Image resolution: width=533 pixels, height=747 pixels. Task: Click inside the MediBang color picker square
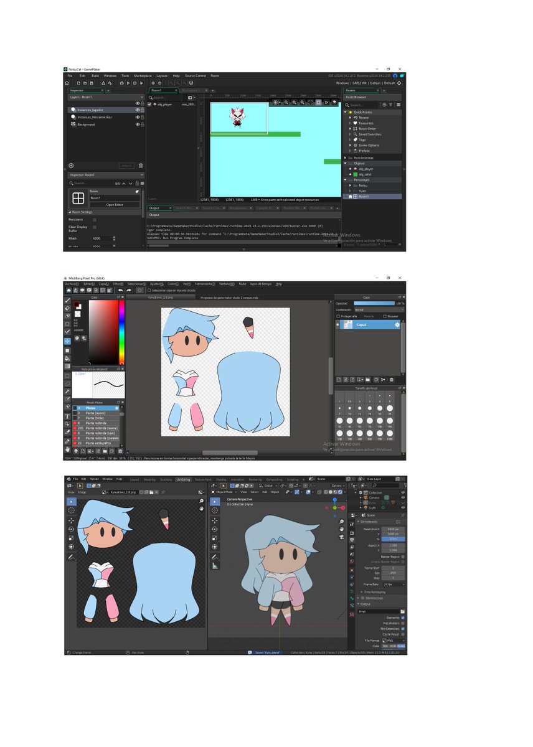point(103,332)
